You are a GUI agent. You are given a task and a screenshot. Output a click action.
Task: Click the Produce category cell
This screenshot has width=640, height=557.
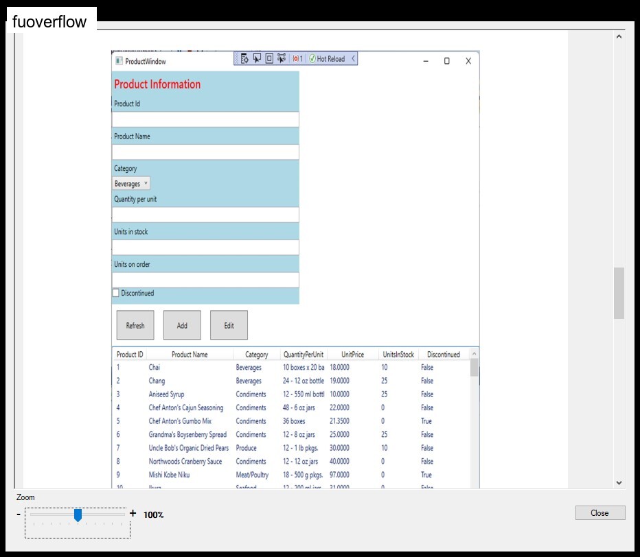[246, 448]
